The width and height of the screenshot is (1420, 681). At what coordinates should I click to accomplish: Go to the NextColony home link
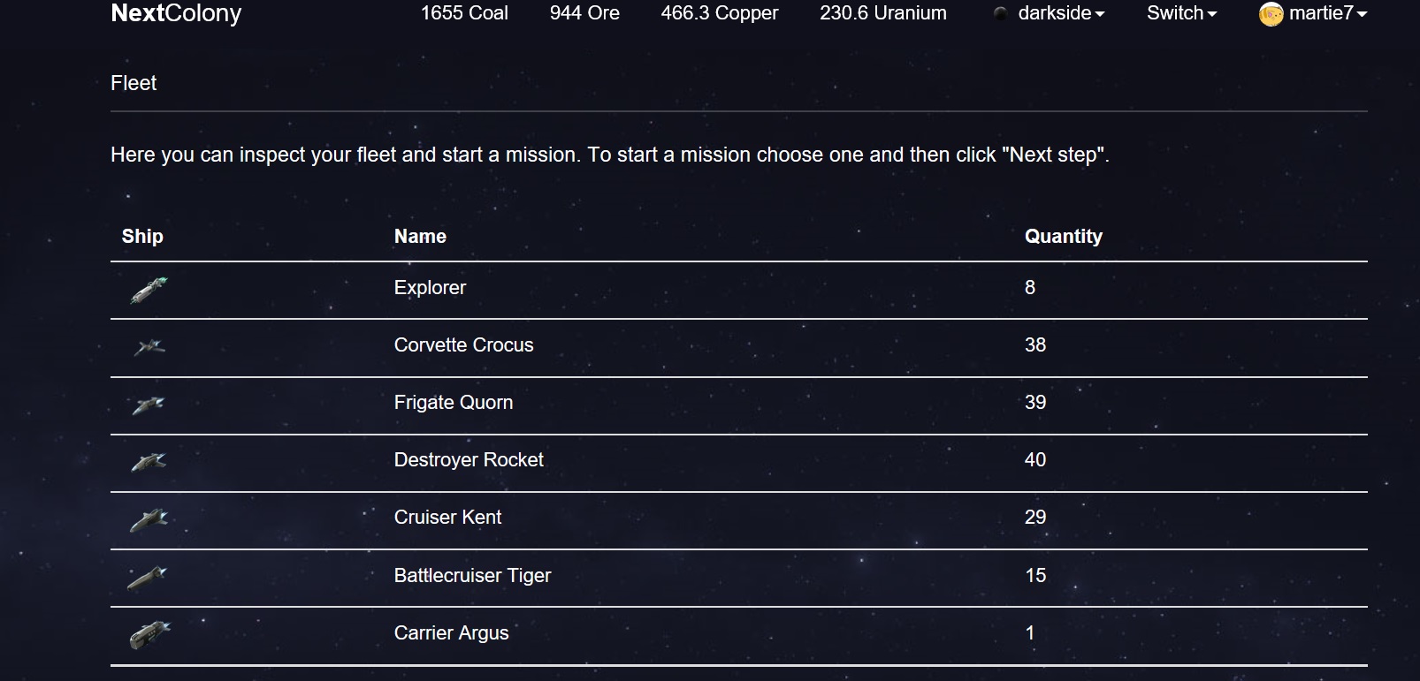coord(176,13)
